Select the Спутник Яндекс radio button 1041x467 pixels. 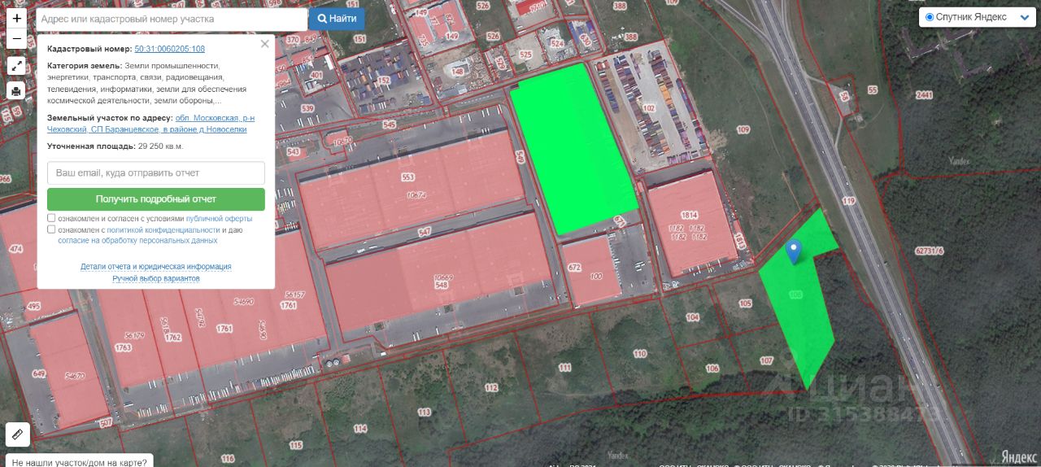(x=930, y=17)
